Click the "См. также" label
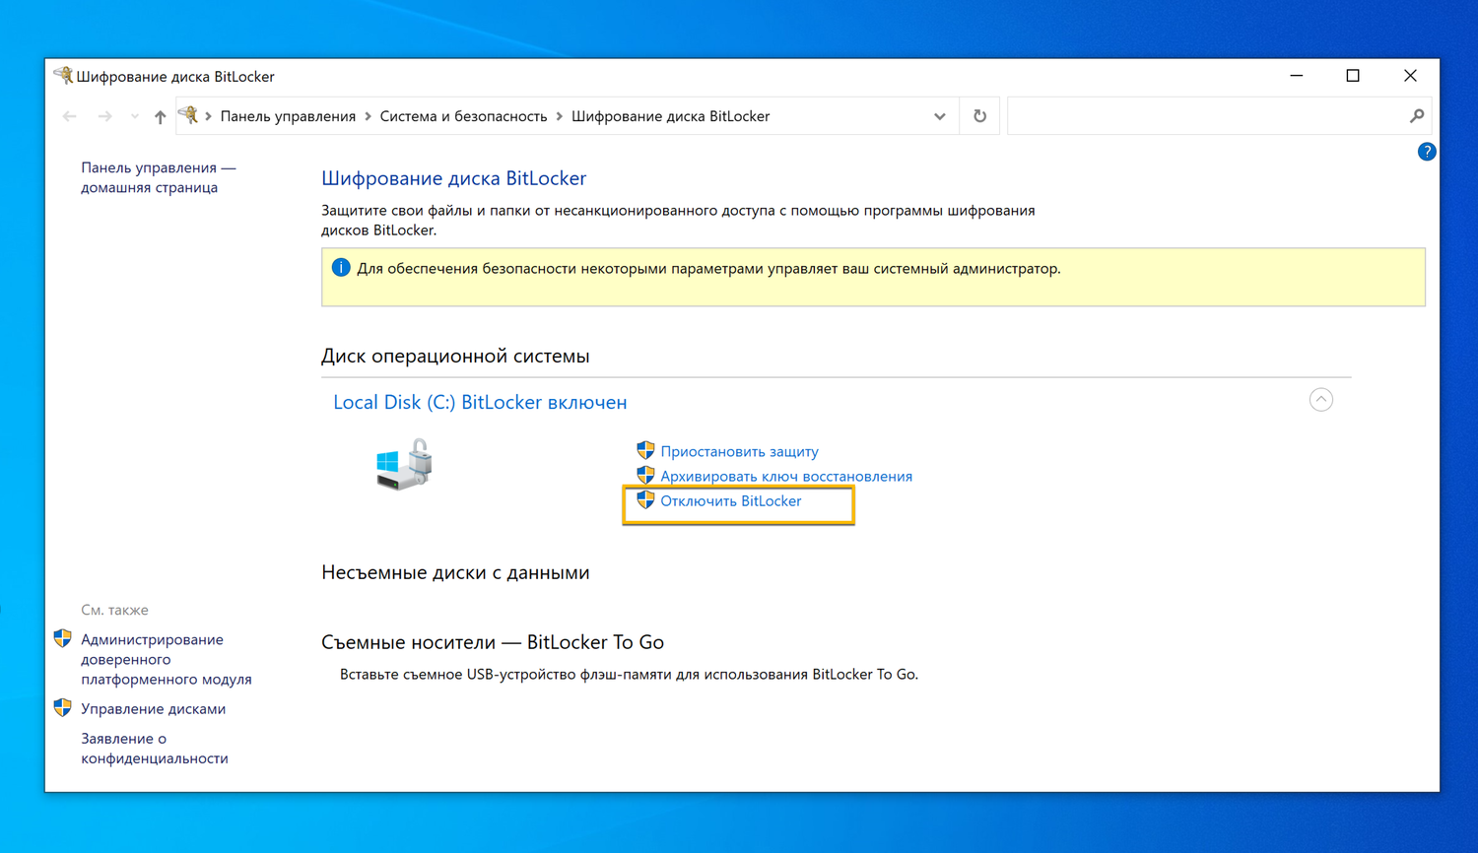The width and height of the screenshot is (1478, 853). coord(114,610)
